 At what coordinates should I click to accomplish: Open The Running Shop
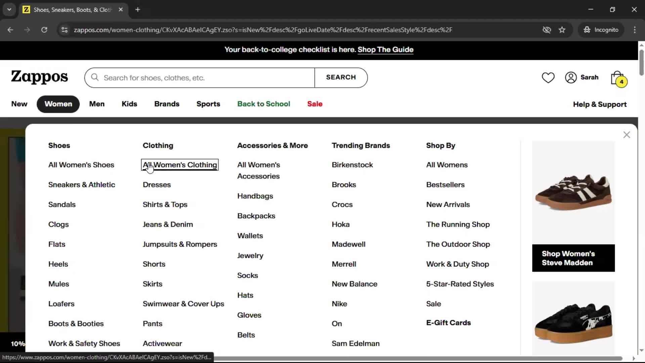click(458, 224)
